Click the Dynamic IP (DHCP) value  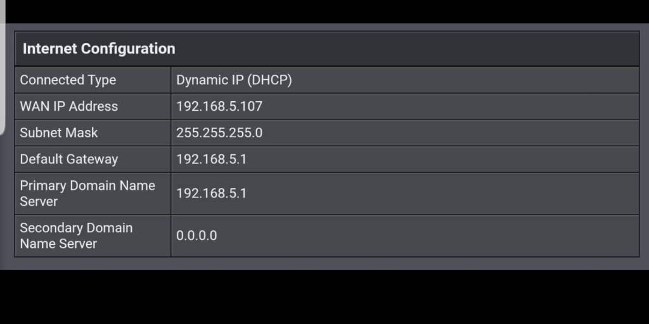pyautogui.click(x=234, y=80)
